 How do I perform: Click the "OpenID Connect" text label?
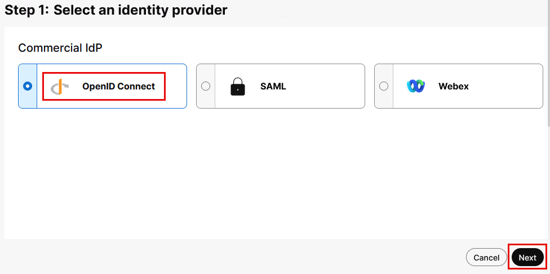pos(118,87)
